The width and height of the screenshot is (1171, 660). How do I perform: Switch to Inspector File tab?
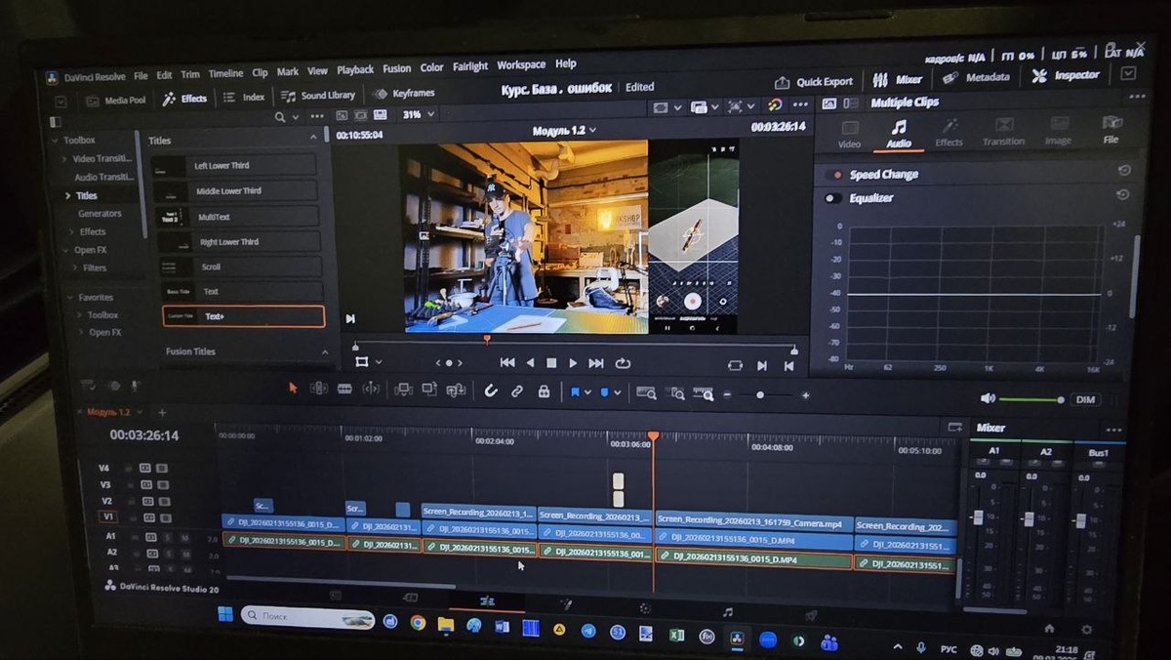(x=1111, y=130)
